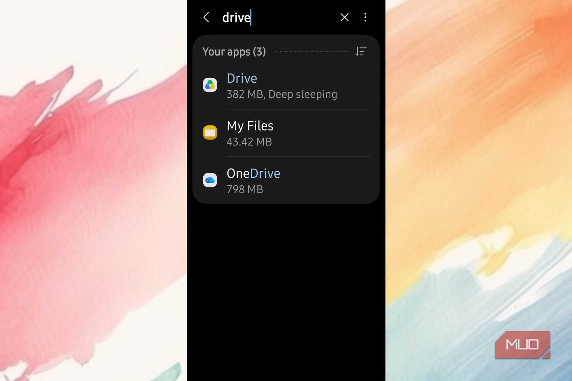Tap the Google Drive app icon
572x381 pixels.
[210, 85]
